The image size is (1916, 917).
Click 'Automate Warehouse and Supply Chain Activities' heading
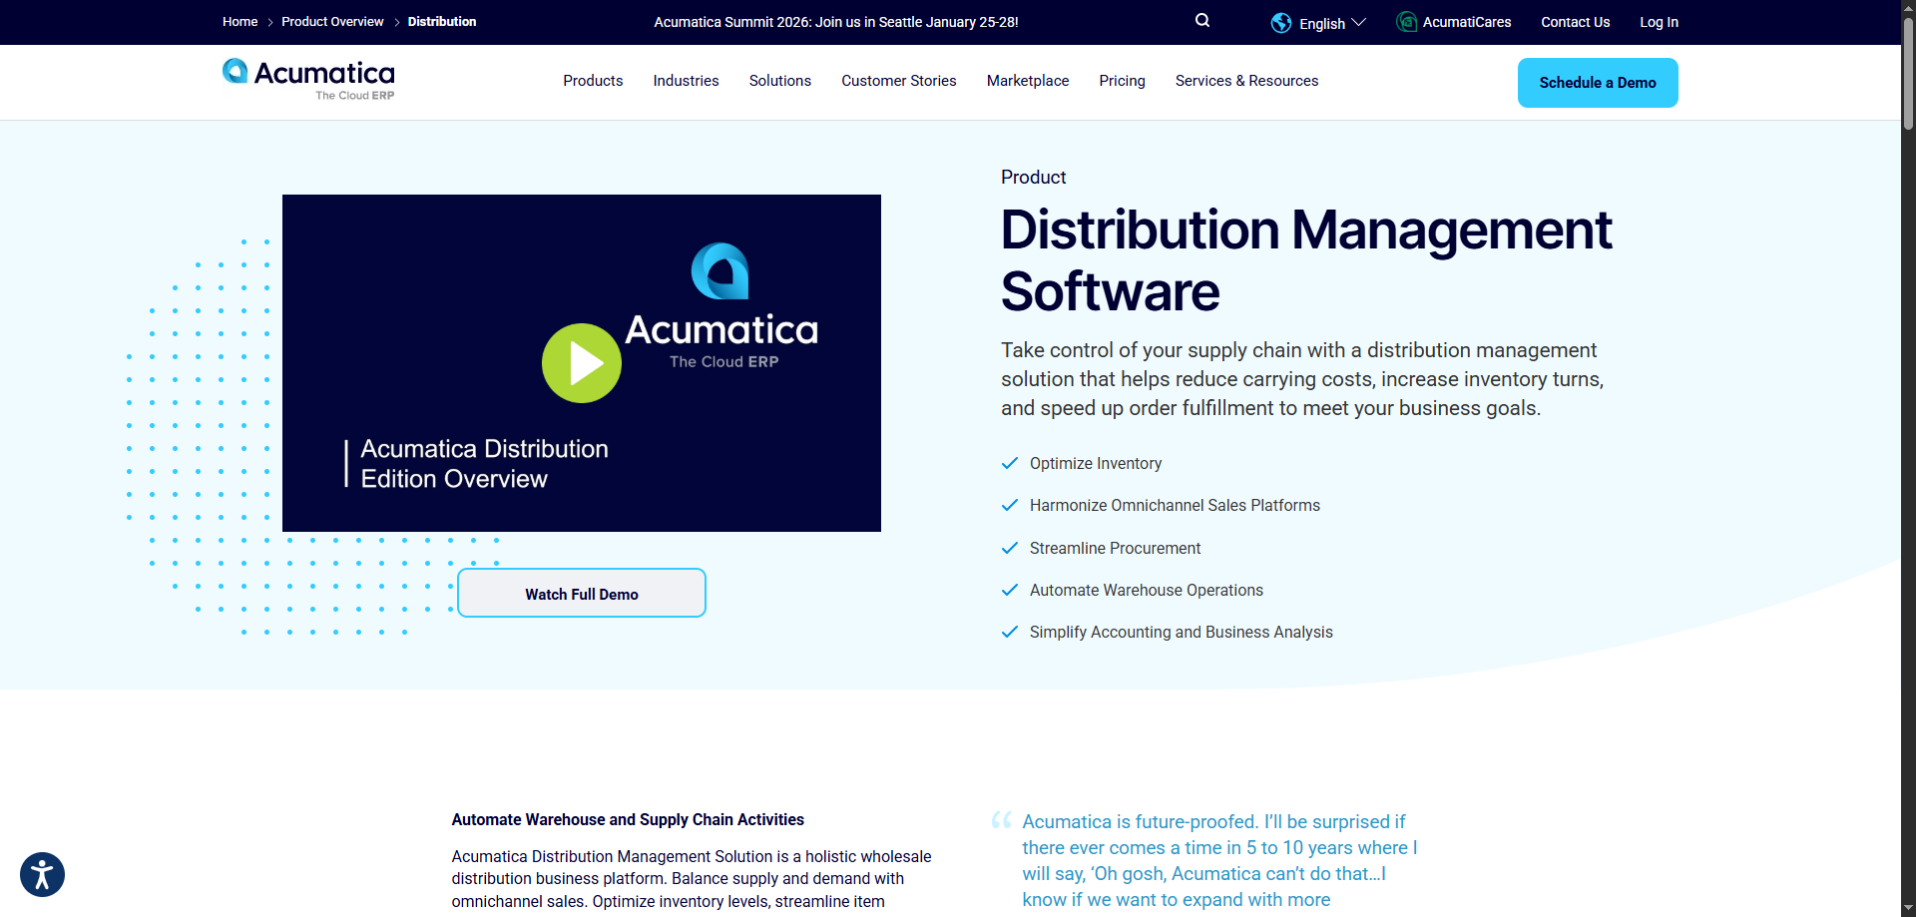click(x=628, y=819)
